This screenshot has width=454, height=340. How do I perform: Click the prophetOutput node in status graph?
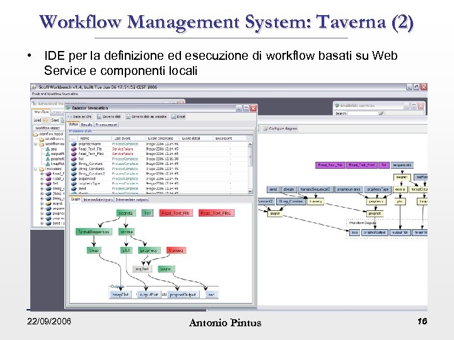point(183,295)
